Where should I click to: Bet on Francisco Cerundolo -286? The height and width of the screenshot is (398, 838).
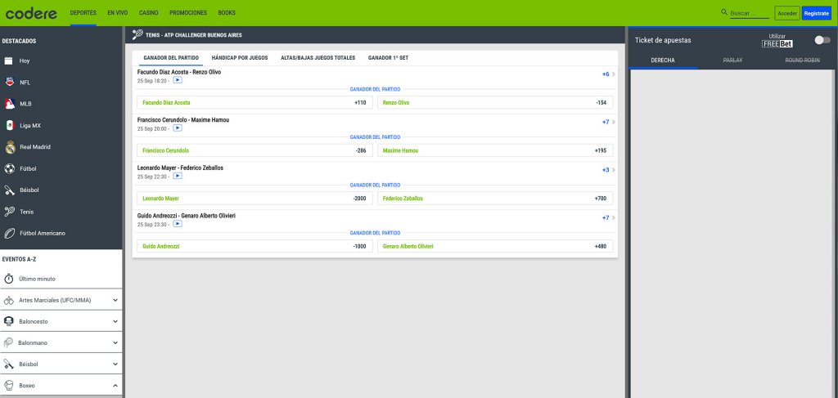(x=255, y=150)
